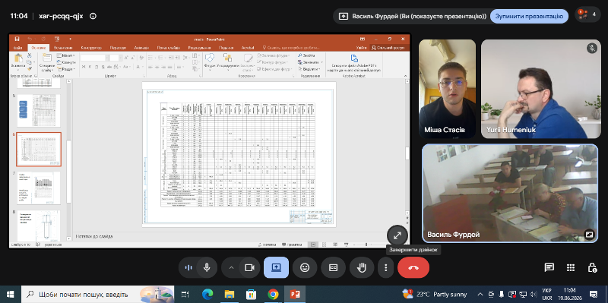Switch to the Конструктор ribbon tab
The image size is (608, 303).
click(x=91, y=48)
